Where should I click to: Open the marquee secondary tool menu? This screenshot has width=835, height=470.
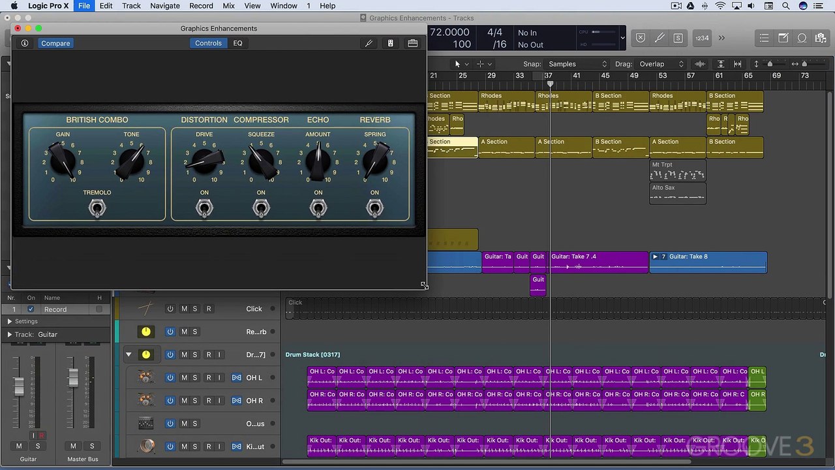click(x=484, y=64)
